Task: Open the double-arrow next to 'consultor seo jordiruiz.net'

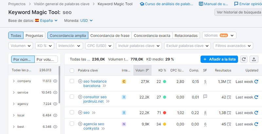Action: 108,101
